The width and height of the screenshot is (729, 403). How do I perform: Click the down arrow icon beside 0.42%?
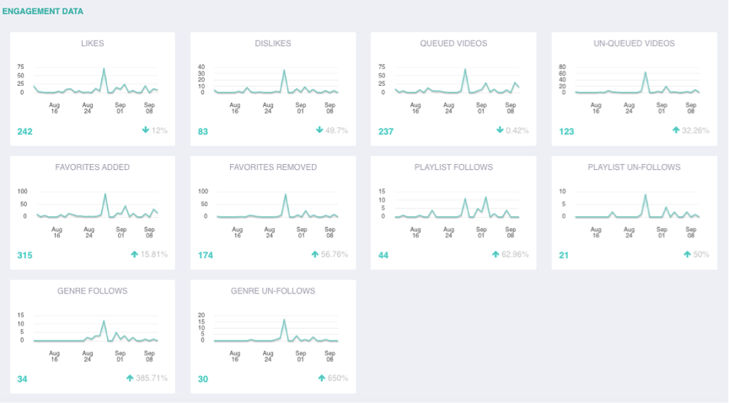(500, 130)
